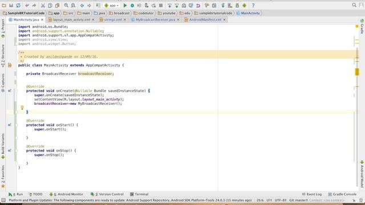
Task: Click the MainActivity breadcrumb
Action: pos(248,13)
